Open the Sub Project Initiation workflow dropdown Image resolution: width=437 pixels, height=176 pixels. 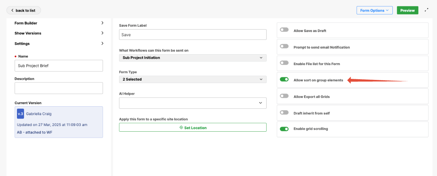tap(193, 58)
